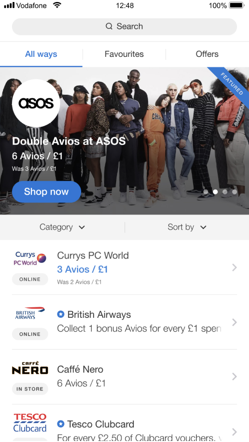Tap the FEATURED corner ribbon
This screenshot has height=442, width=249.
[x=231, y=85]
